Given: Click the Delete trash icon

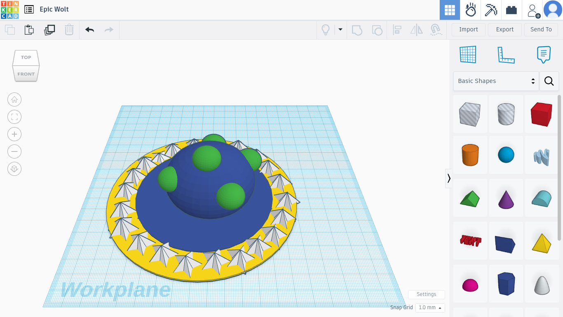Looking at the screenshot, I should (x=69, y=30).
